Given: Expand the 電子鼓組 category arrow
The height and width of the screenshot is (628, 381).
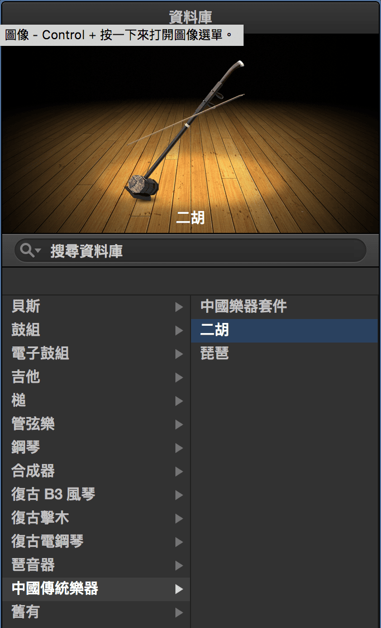Looking at the screenshot, I should [x=179, y=354].
